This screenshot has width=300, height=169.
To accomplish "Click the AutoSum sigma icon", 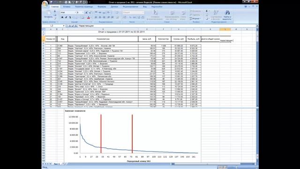I will coord(207,11).
